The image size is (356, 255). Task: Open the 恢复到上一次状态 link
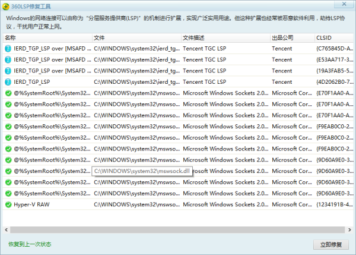tap(30, 244)
